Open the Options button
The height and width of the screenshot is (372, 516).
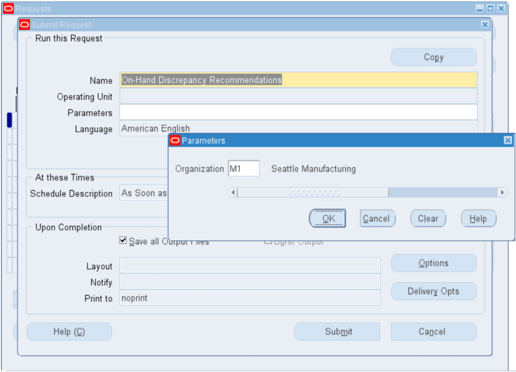pyautogui.click(x=434, y=263)
